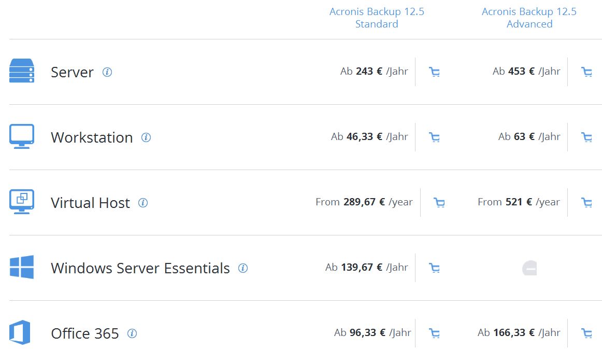Image resolution: width=602 pixels, height=349 pixels.
Task: Add Windows Server Essentials Standard to the cart
Action: [x=434, y=268]
